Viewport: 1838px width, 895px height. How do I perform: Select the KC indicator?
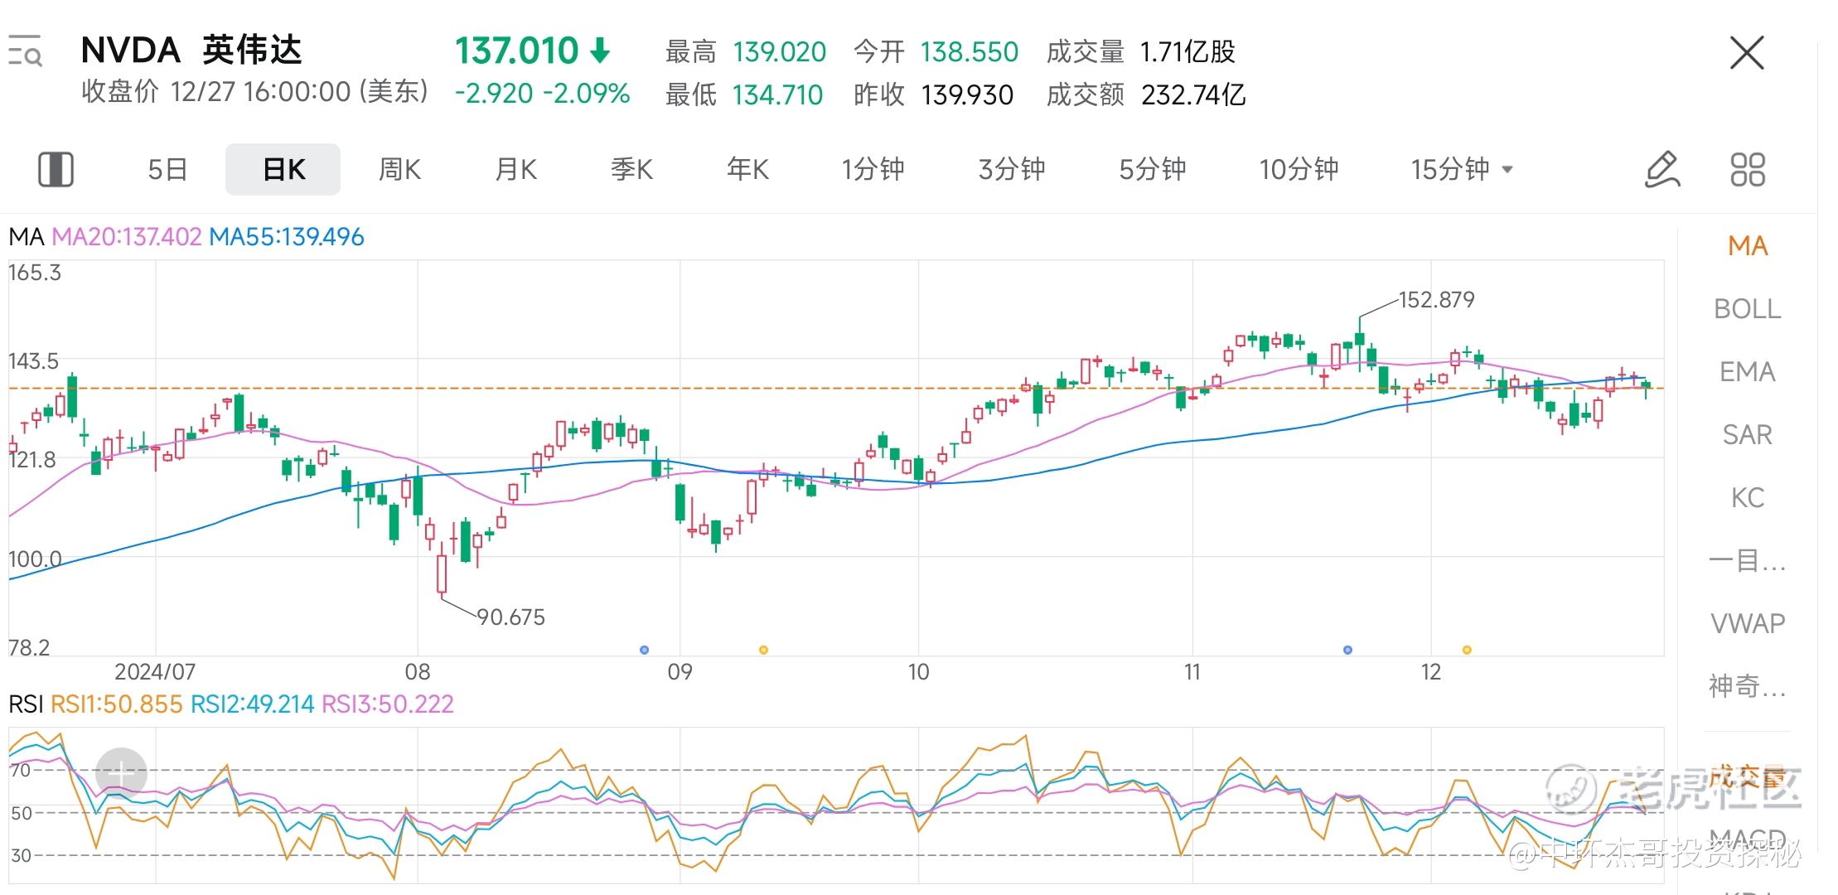(x=1748, y=498)
